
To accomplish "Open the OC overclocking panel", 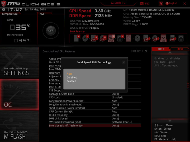I will click(x=19, y=94).
